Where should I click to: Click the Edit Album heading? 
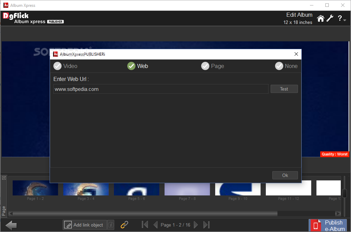[x=299, y=15]
